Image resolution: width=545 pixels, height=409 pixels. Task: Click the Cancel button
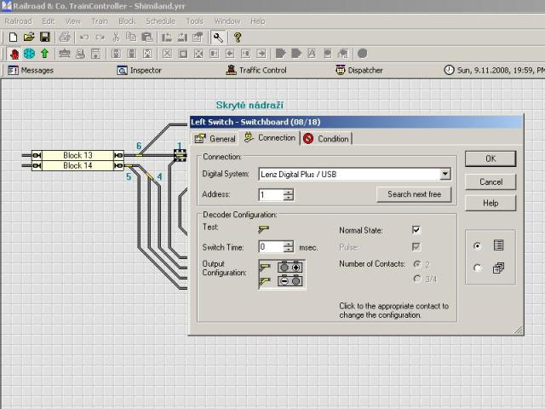coord(490,181)
